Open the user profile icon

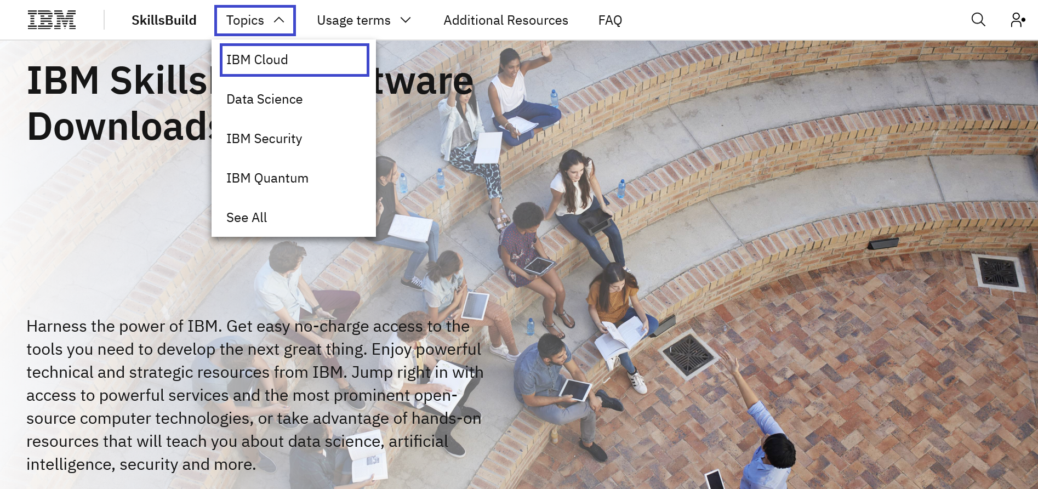[x=1018, y=20]
